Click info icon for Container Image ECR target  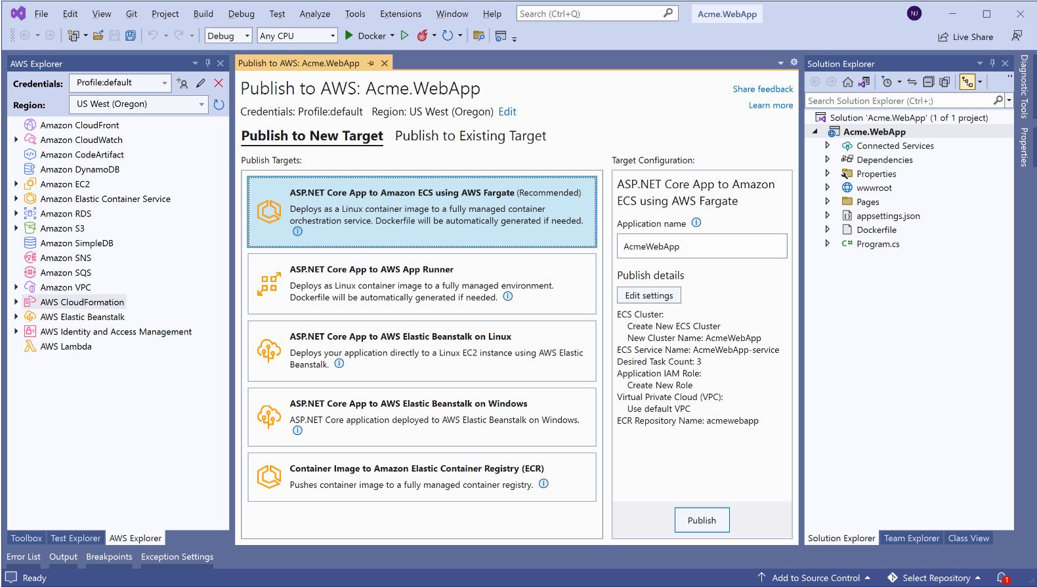(543, 484)
